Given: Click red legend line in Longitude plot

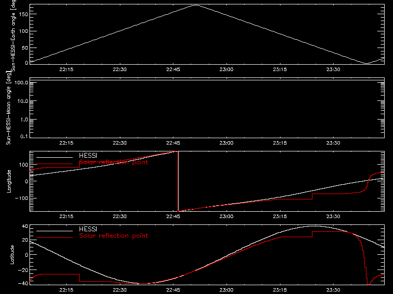Looking at the screenshot, I should click(55, 164).
